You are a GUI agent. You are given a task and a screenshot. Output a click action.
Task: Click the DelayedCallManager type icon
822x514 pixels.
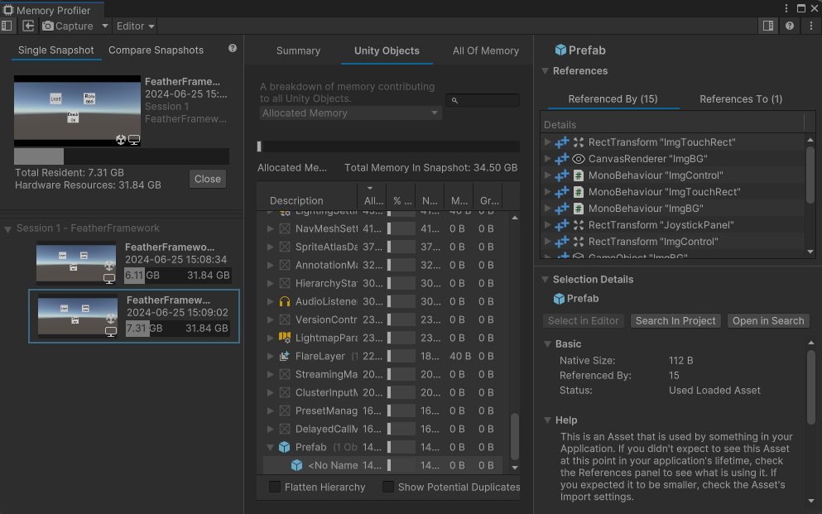[x=285, y=429]
